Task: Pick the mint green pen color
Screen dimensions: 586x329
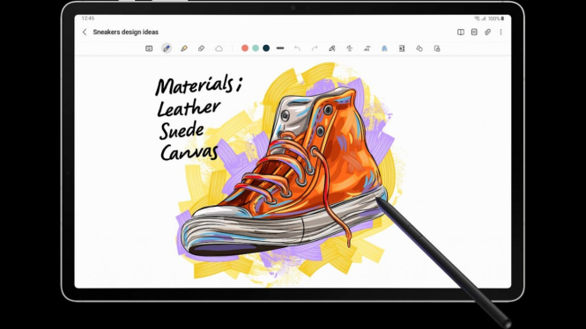Action: pyautogui.click(x=256, y=48)
